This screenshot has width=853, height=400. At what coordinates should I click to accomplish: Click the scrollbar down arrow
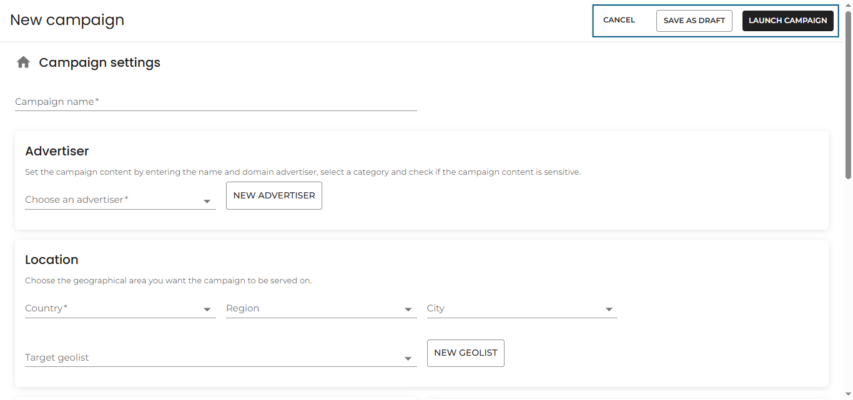tap(848, 396)
